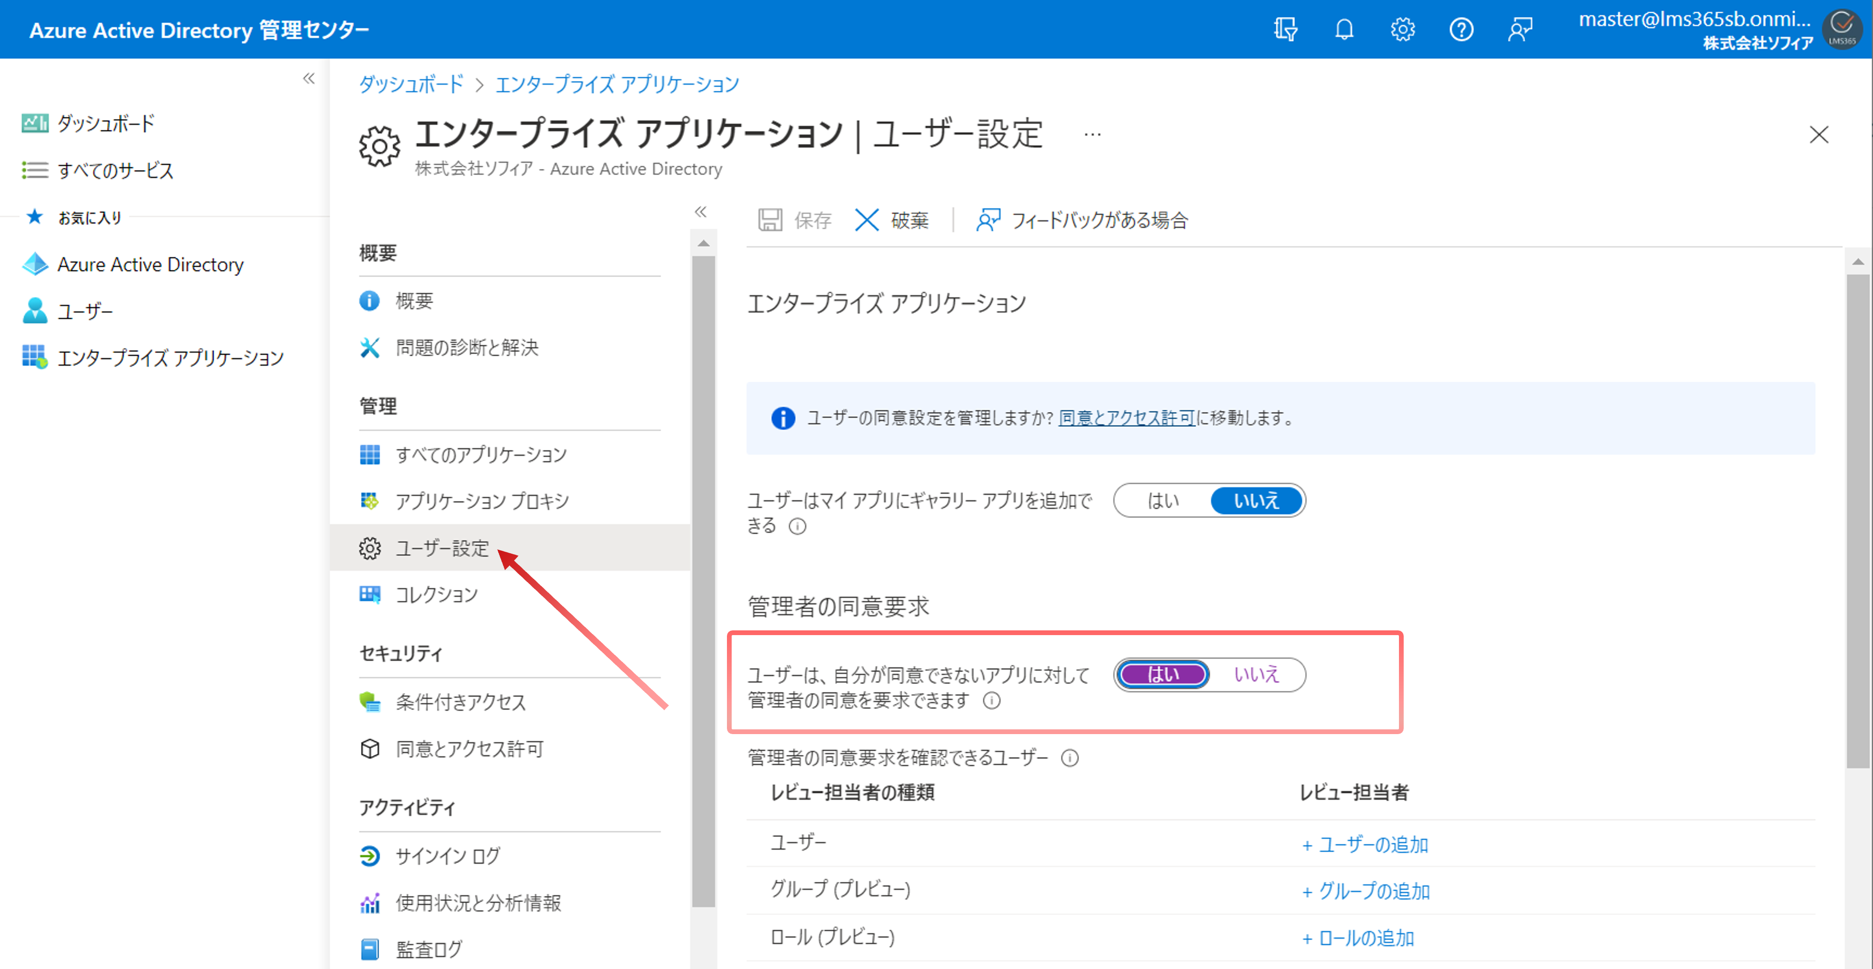Select the グループ (プレビュー) row label

pyautogui.click(x=841, y=889)
